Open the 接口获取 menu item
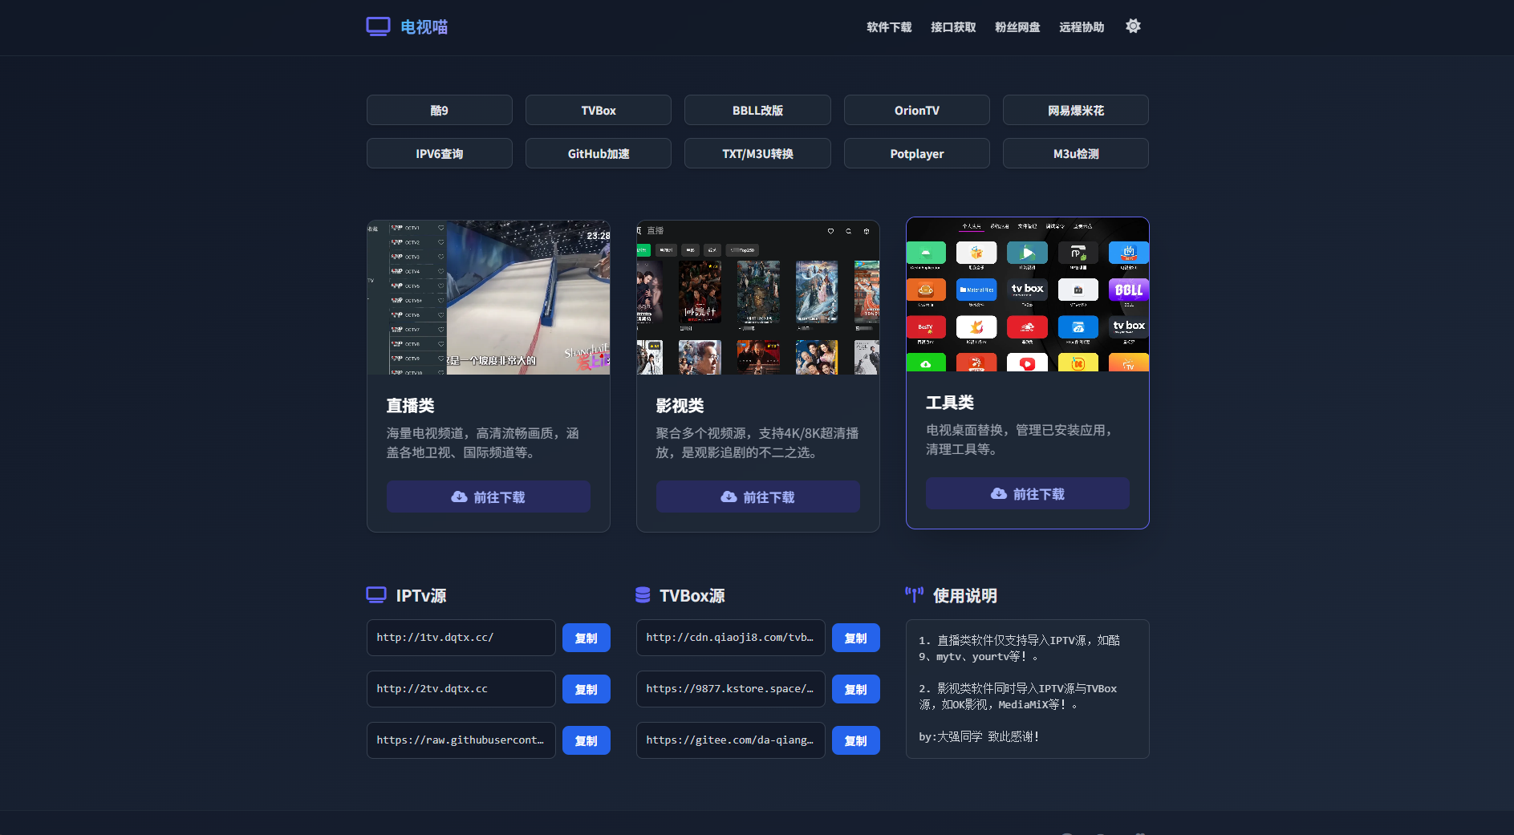This screenshot has width=1514, height=835. point(952,27)
